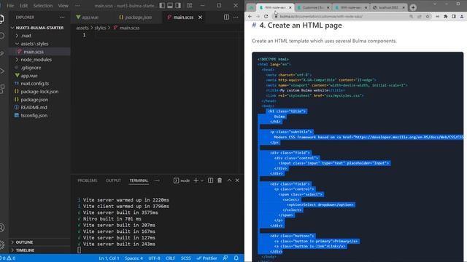Open .gitignore in the explorer
The width and height of the screenshot is (467, 262).
39,68
